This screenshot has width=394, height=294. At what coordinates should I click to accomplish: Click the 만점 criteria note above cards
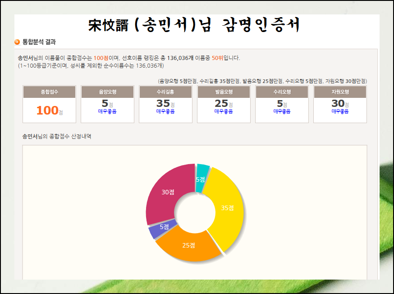(x=262, y=81)
